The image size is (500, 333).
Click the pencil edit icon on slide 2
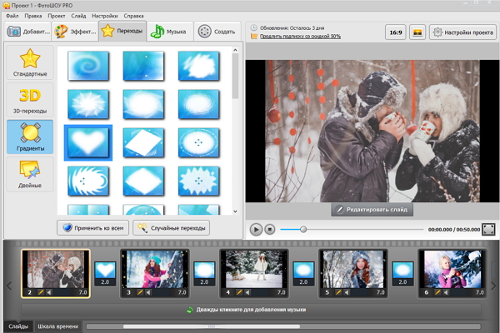click(41, 292)
